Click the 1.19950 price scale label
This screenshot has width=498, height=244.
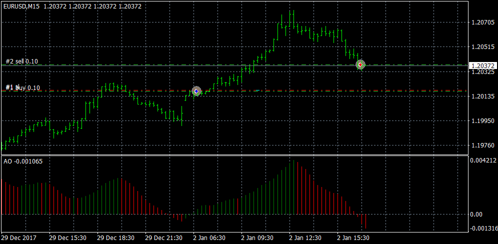tap(482, 121)
